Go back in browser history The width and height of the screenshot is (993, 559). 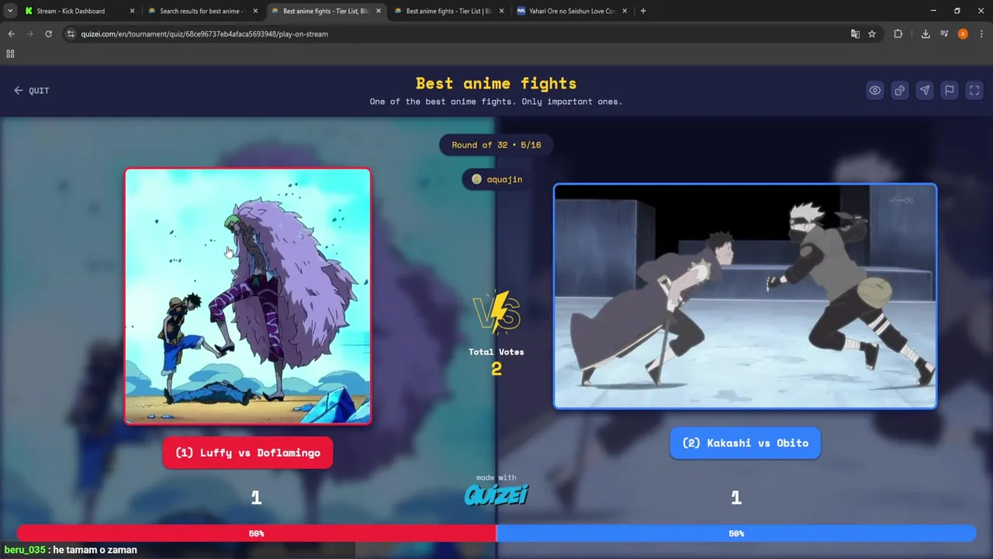pyautogui.click(x=11, y=34)
